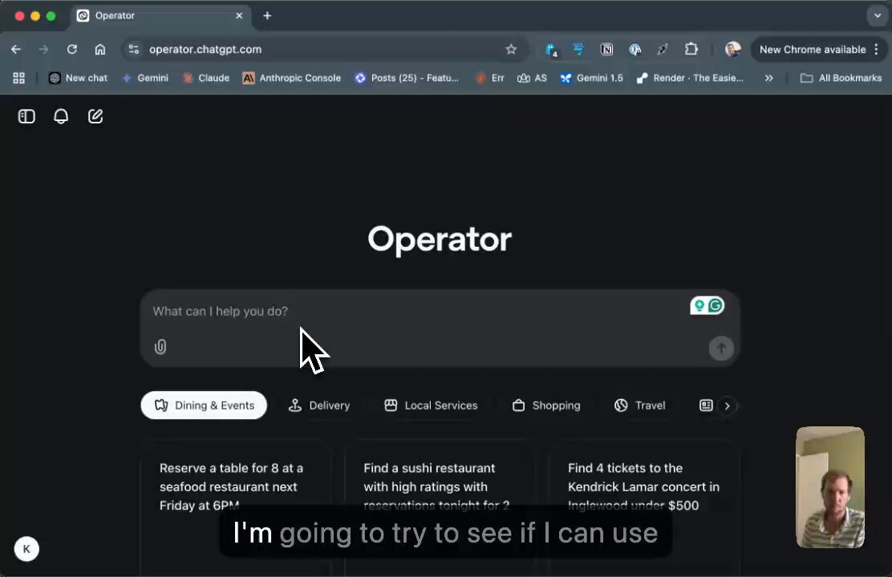Start a new task with compose icon
Screen dimensions: 892x577
click(x=95, y=116)
